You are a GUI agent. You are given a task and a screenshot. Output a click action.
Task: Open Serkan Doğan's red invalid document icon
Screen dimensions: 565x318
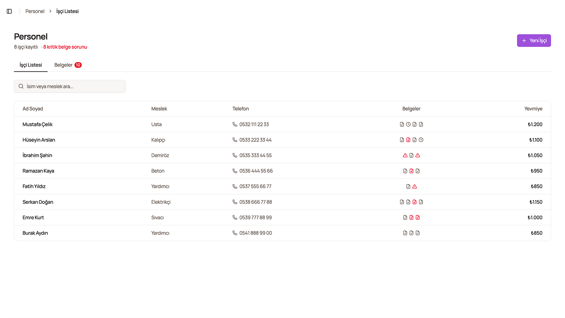(414, 202)
